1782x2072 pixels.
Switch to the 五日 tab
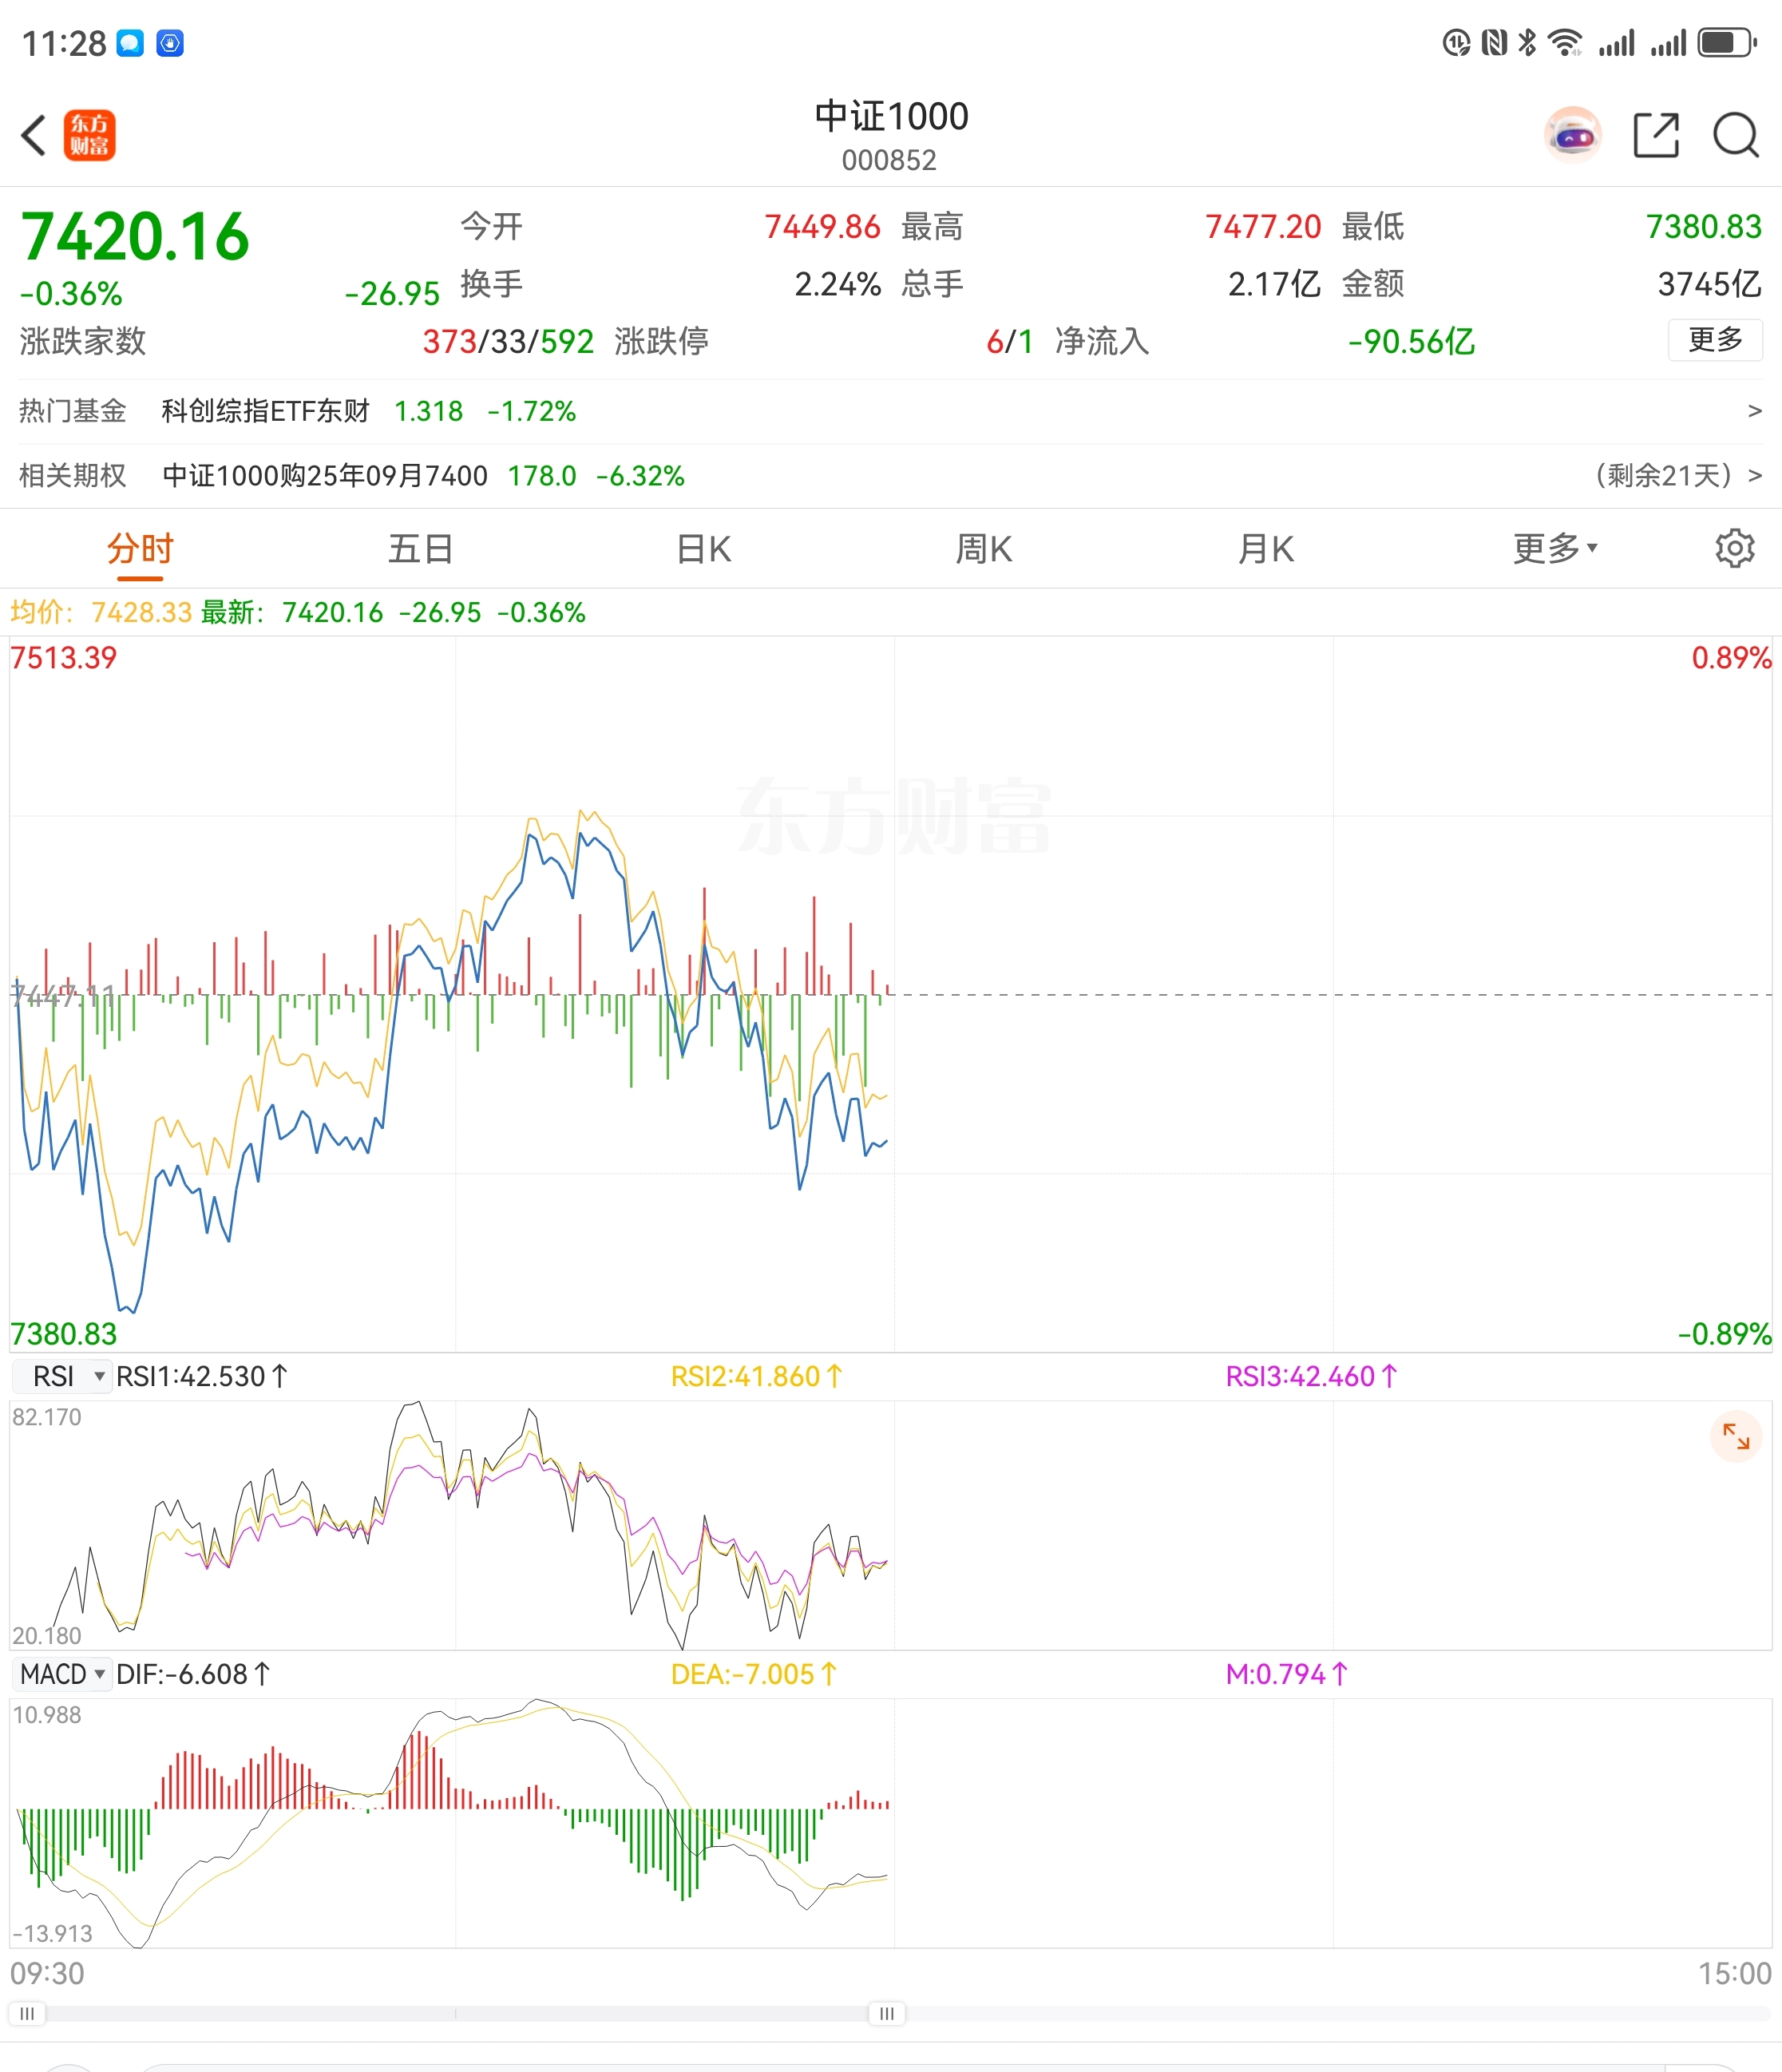421,548
